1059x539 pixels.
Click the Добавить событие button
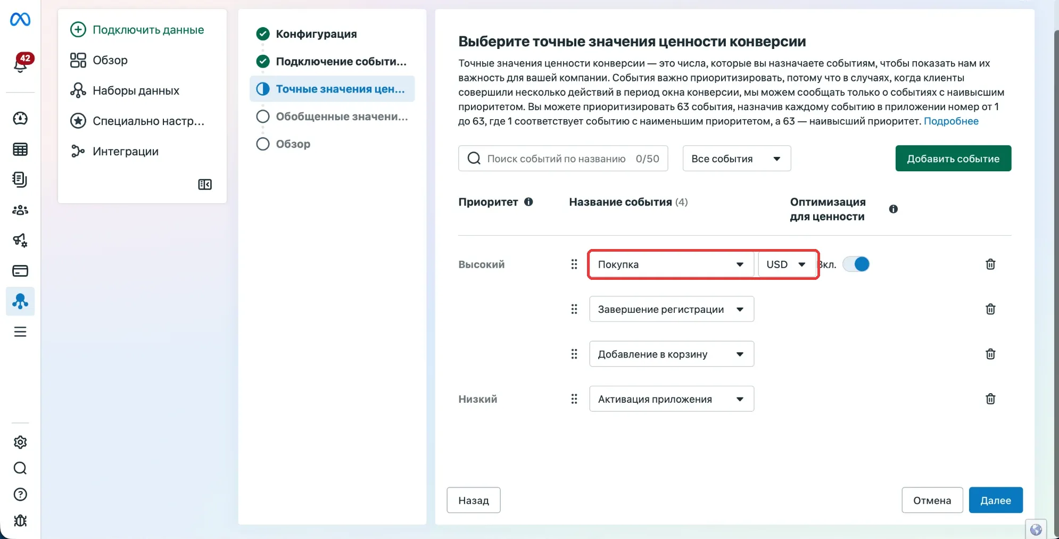tap(953, 159)
